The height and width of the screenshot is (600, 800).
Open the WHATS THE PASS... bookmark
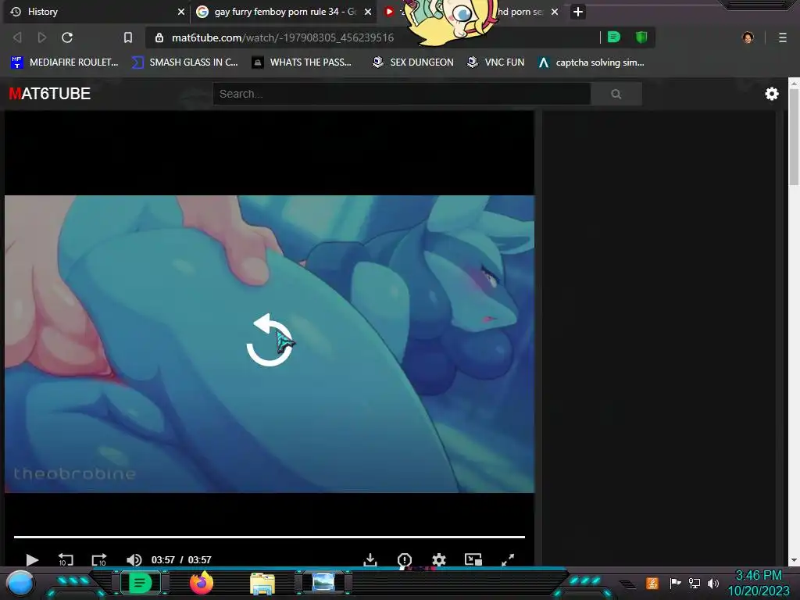[302, 62]
